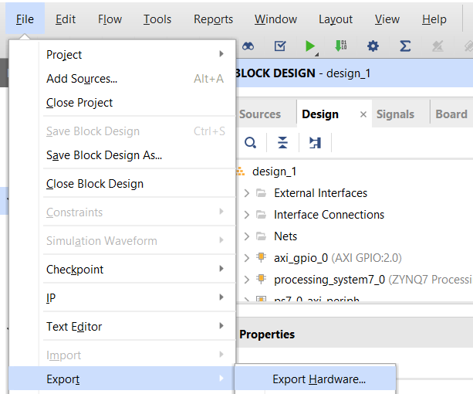Screen dimensions: 473x394
Task: Open settings with the gear icon
Action: point(373,46)
